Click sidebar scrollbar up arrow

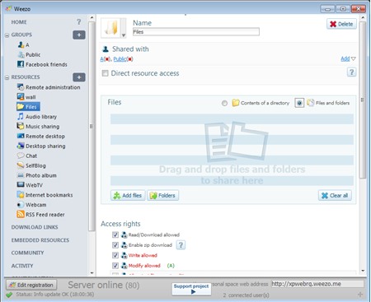pos(92,18)
